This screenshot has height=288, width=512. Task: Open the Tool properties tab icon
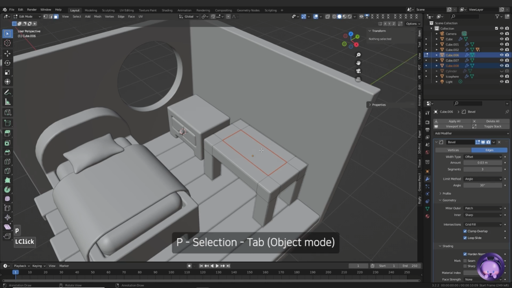coord(427,113)
